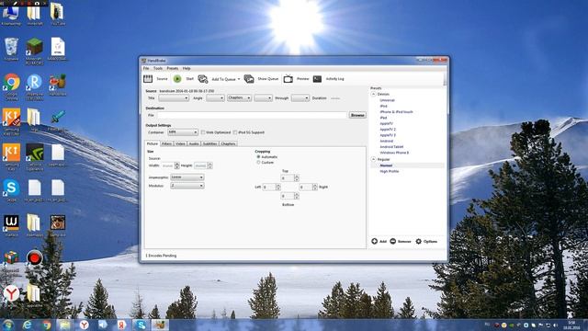The width and height of the screenshot is (588, 331).
Task: Open the Modulus dropdown
Action: coord(187,186)
